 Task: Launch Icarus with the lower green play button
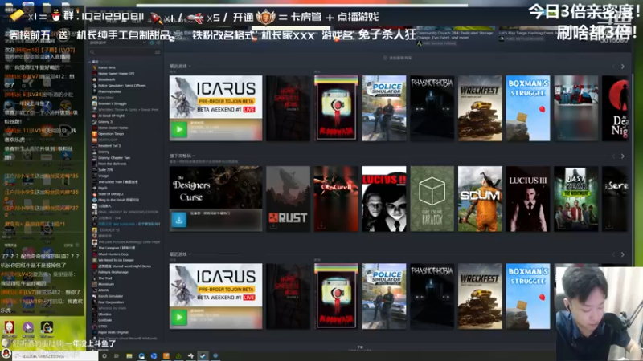[x=178, y=318]
